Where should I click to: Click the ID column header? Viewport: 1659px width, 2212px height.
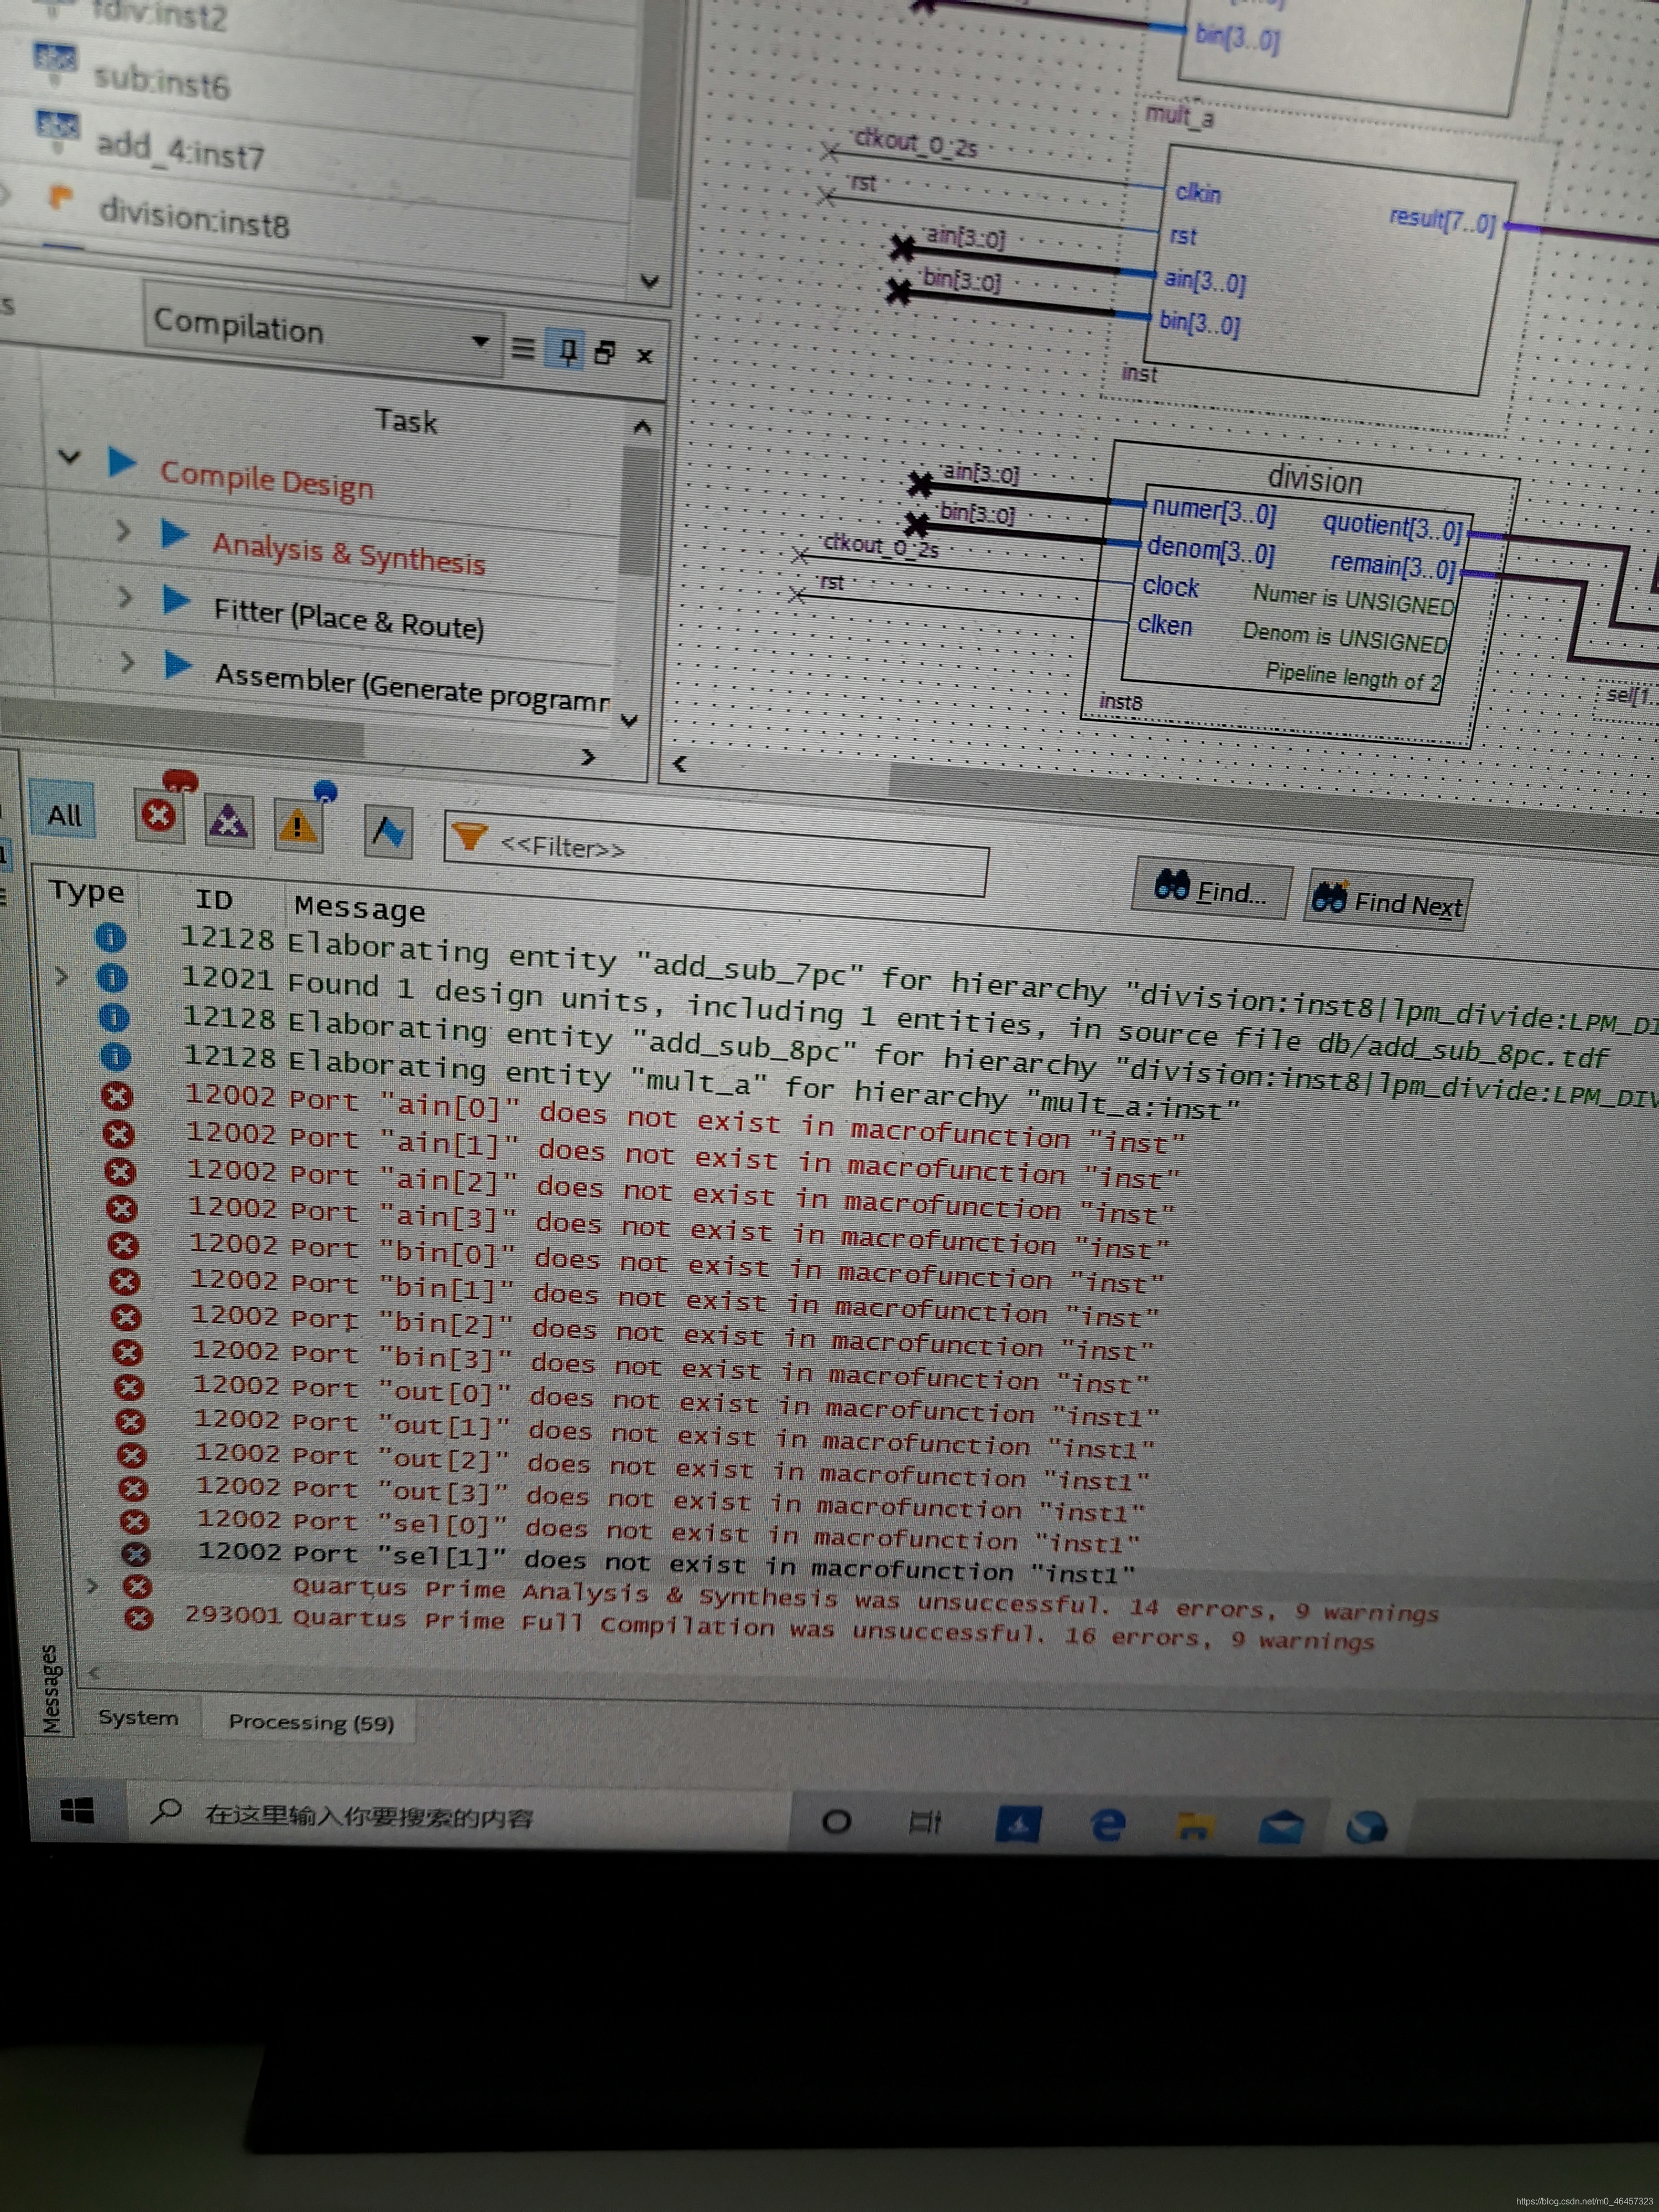click(214, 900)
